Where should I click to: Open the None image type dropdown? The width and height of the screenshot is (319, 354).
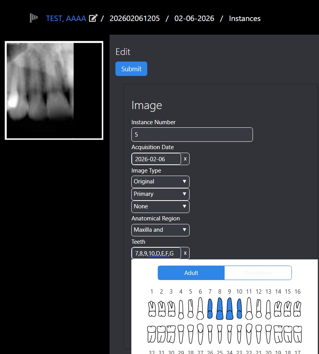click(x=160, y=206)
